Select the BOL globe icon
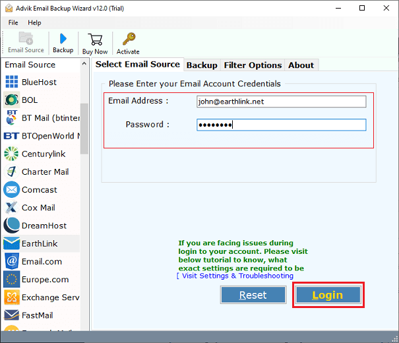 tap(12, 100)
